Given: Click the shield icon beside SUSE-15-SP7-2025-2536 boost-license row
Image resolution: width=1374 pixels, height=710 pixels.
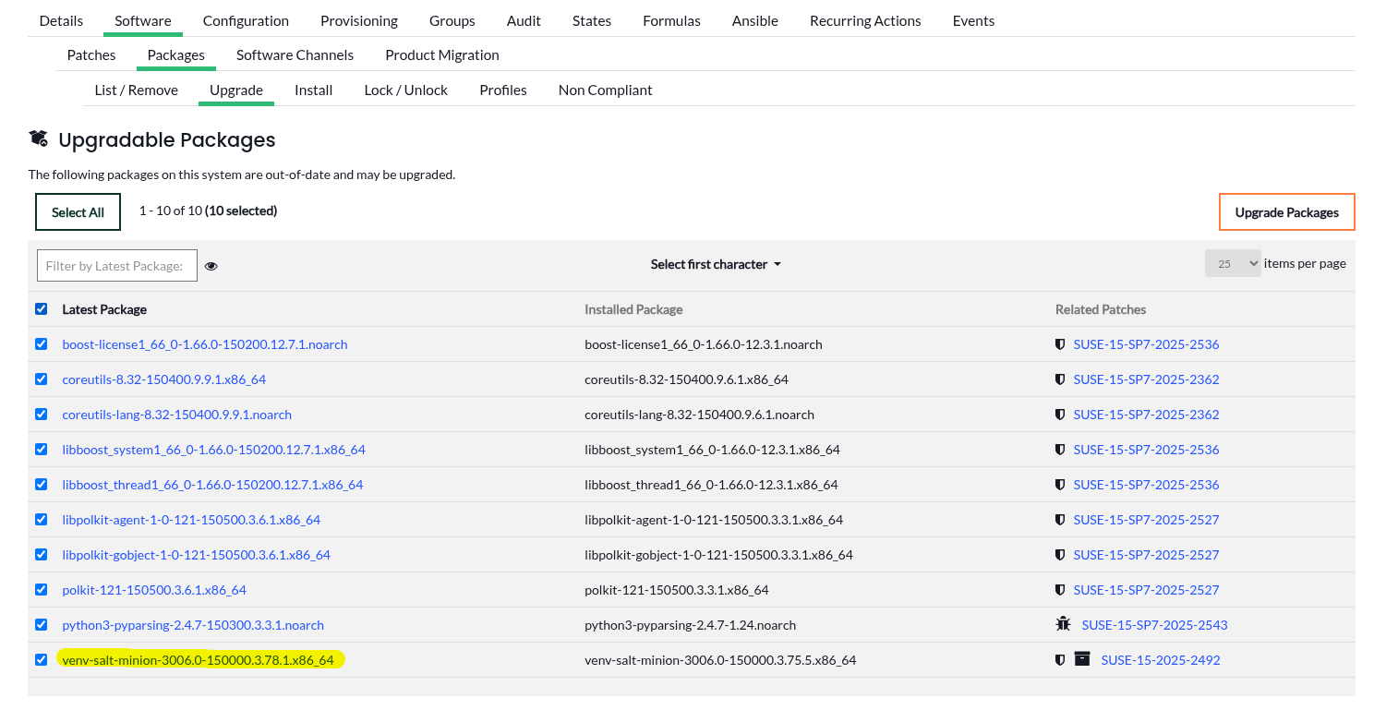Looking at the screenshot, I should (x=1060, y=344).
